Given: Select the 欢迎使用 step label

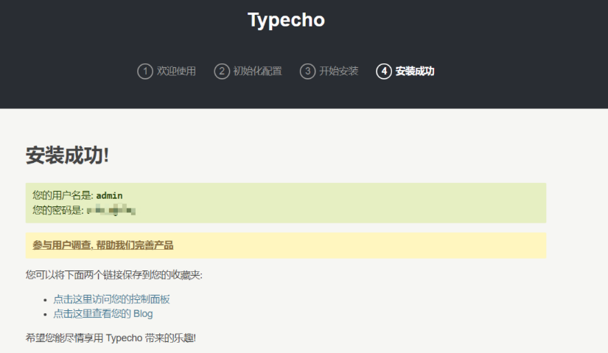Looking at the screenshot, I should [x=176, y=71].
